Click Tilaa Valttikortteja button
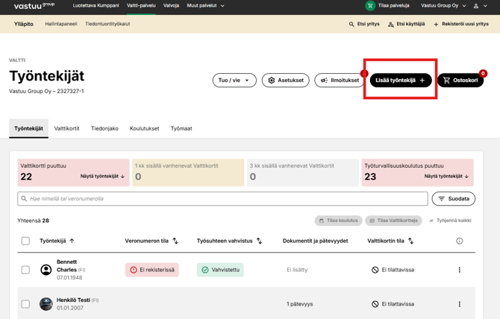The width and height of the screenshot is (500, 319). coord(393,221)
